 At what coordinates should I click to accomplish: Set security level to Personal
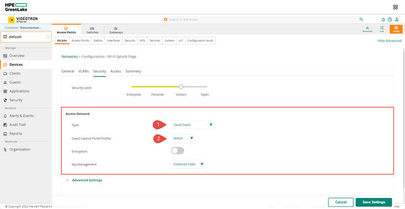[x=157, y=94]
